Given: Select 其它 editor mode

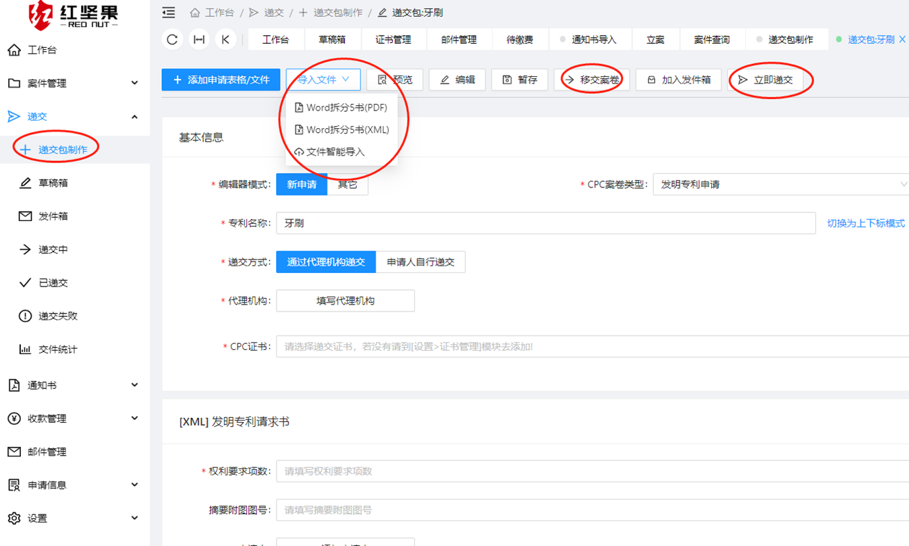Looking at the screenshot, I should point(348,184).
